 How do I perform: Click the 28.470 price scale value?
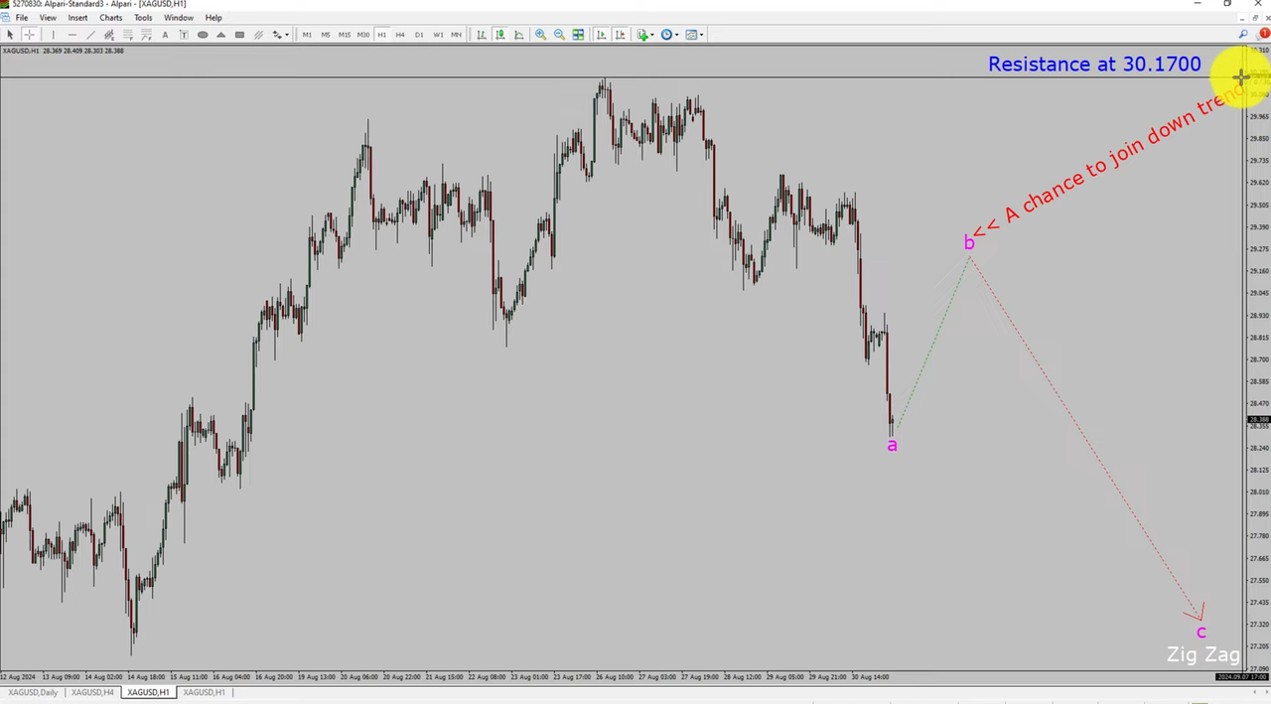[1258, 403]
